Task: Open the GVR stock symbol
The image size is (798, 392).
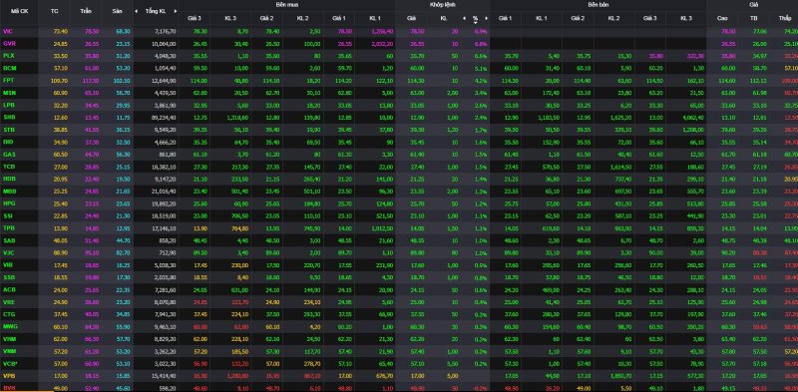Action: click(8, 44)
